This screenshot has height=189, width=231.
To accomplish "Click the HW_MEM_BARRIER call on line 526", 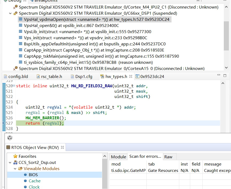I will [x=46, y=118].
